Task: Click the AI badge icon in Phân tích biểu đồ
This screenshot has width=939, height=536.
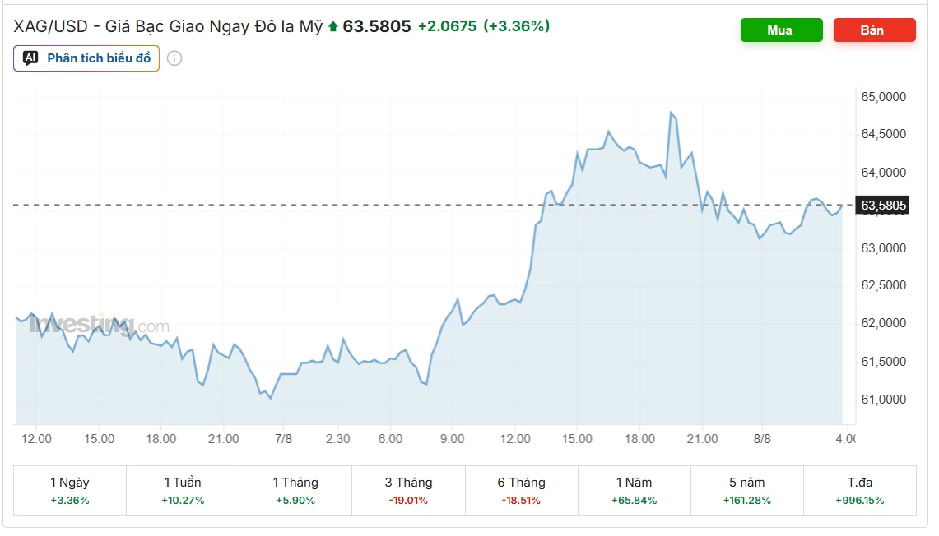Action: 30,58
